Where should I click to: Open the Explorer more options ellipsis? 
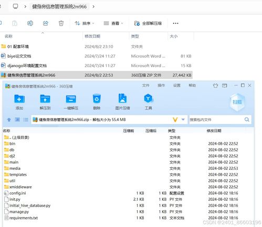tap(175, 23)
